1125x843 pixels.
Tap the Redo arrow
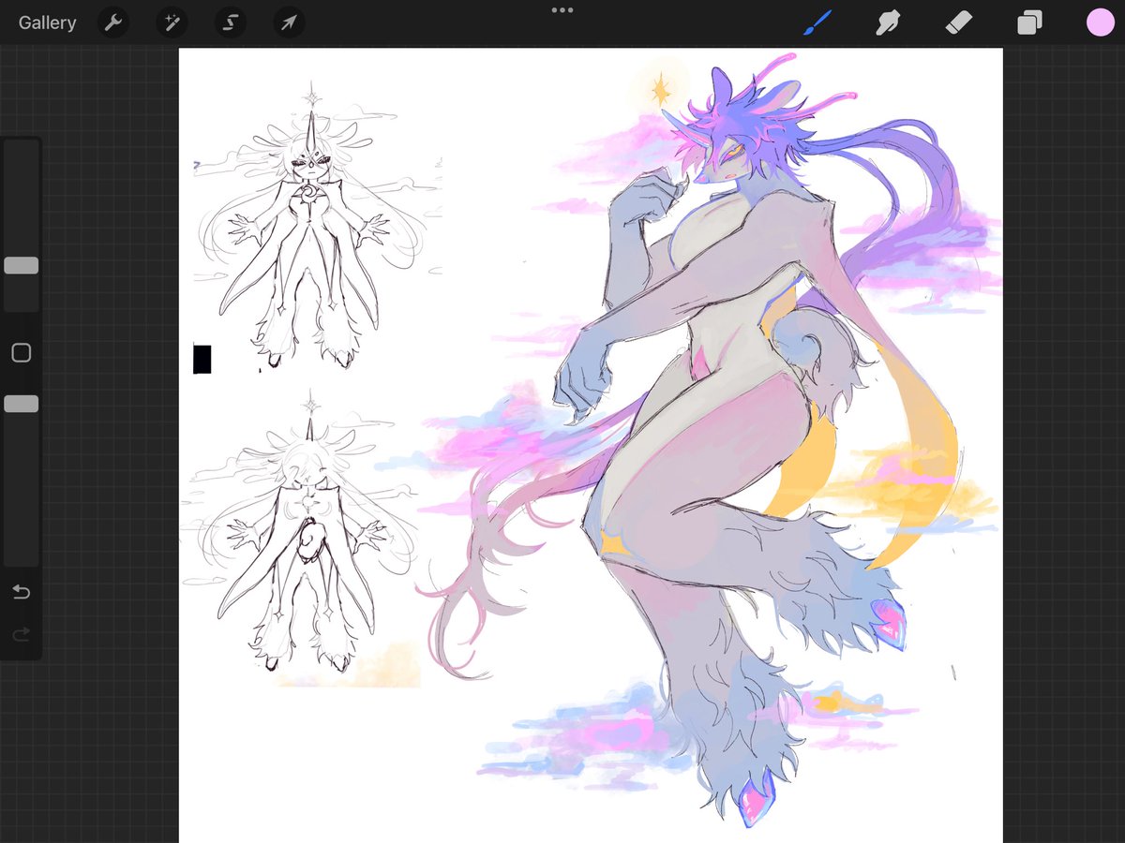click(x=20, y=634)
